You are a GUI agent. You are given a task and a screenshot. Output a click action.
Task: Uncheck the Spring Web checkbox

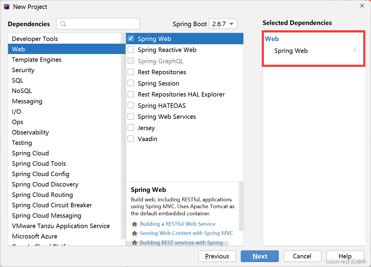131,39
